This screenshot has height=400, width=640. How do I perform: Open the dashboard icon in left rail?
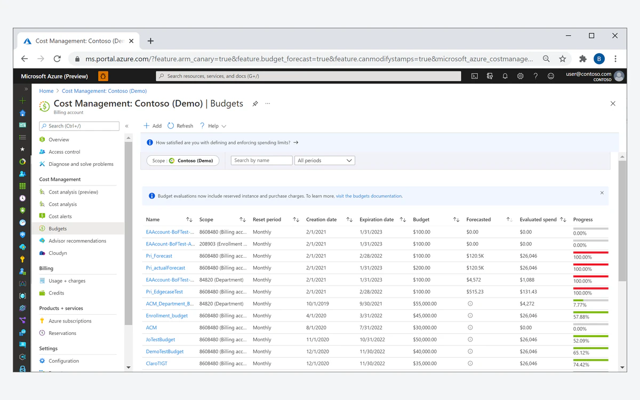[22, 125]
